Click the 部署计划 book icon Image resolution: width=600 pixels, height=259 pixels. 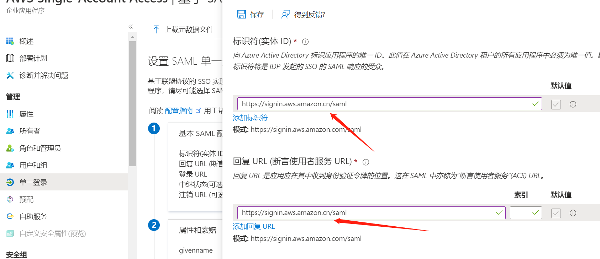[x=10, y=58]
